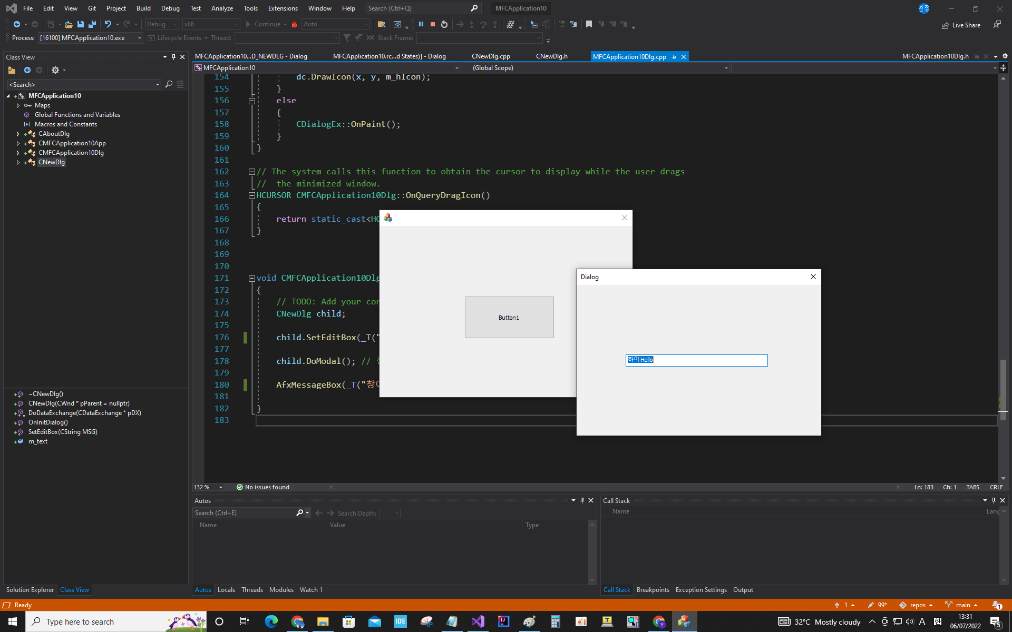Click the code editor vertical scrollbar thumb
Image resolution: width=1012 pixels, height=632 pixels.
[x=1004, y=390]
